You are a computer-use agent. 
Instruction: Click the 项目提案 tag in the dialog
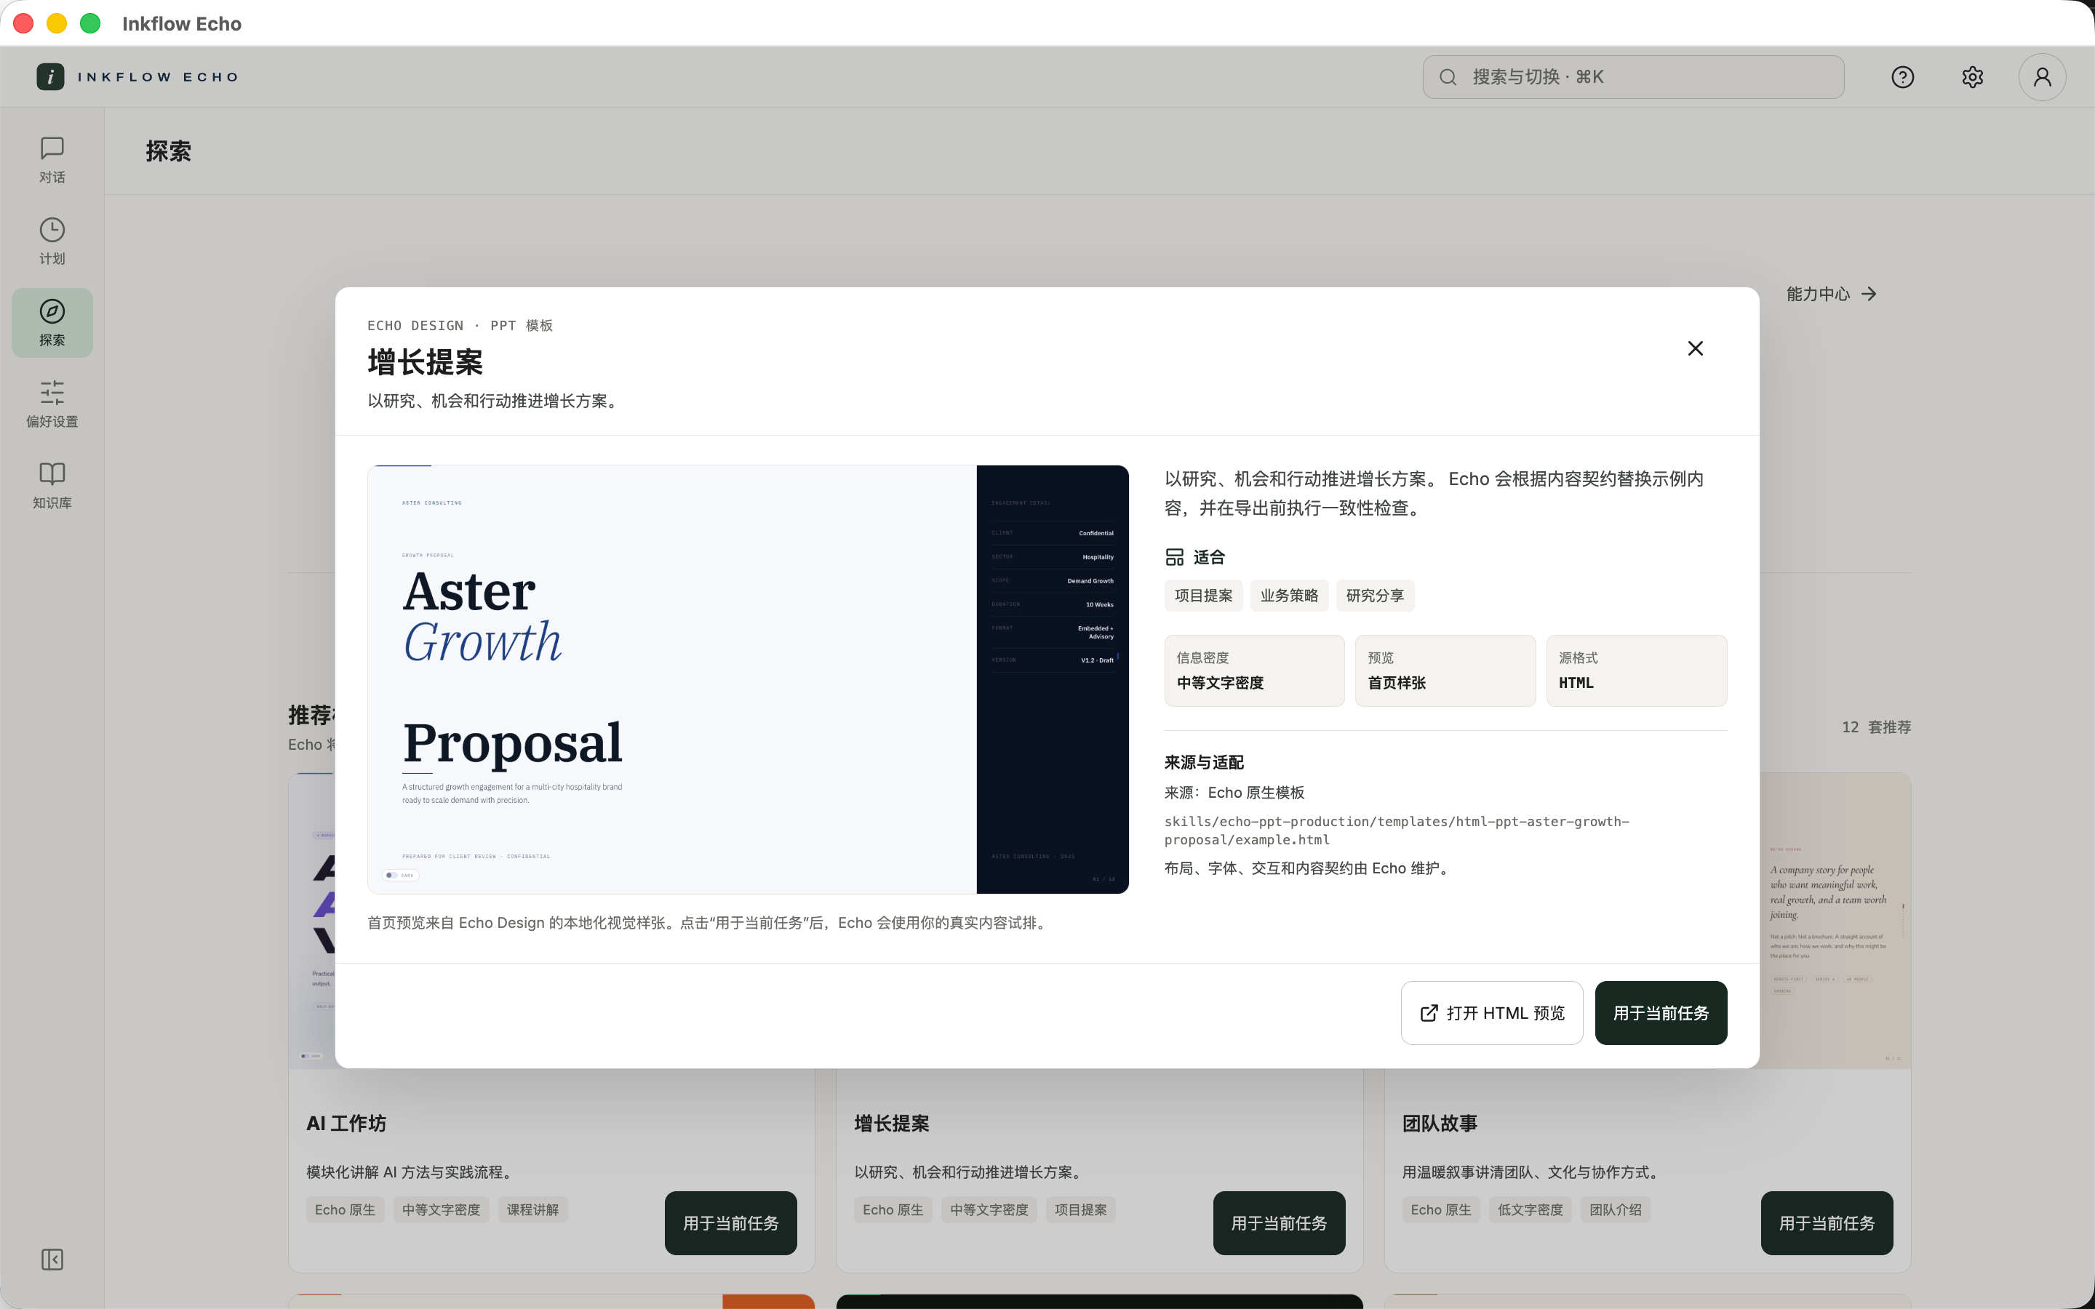coord(1203,596)
